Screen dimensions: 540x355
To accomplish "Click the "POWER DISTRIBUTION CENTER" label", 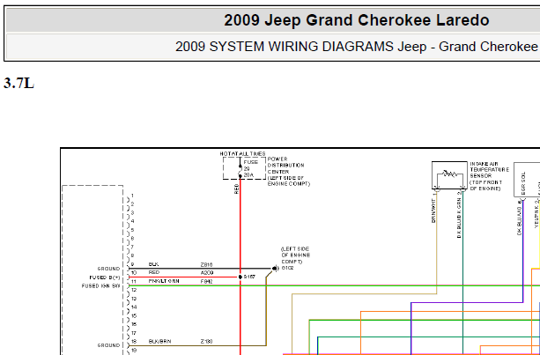I will (285, 166).
